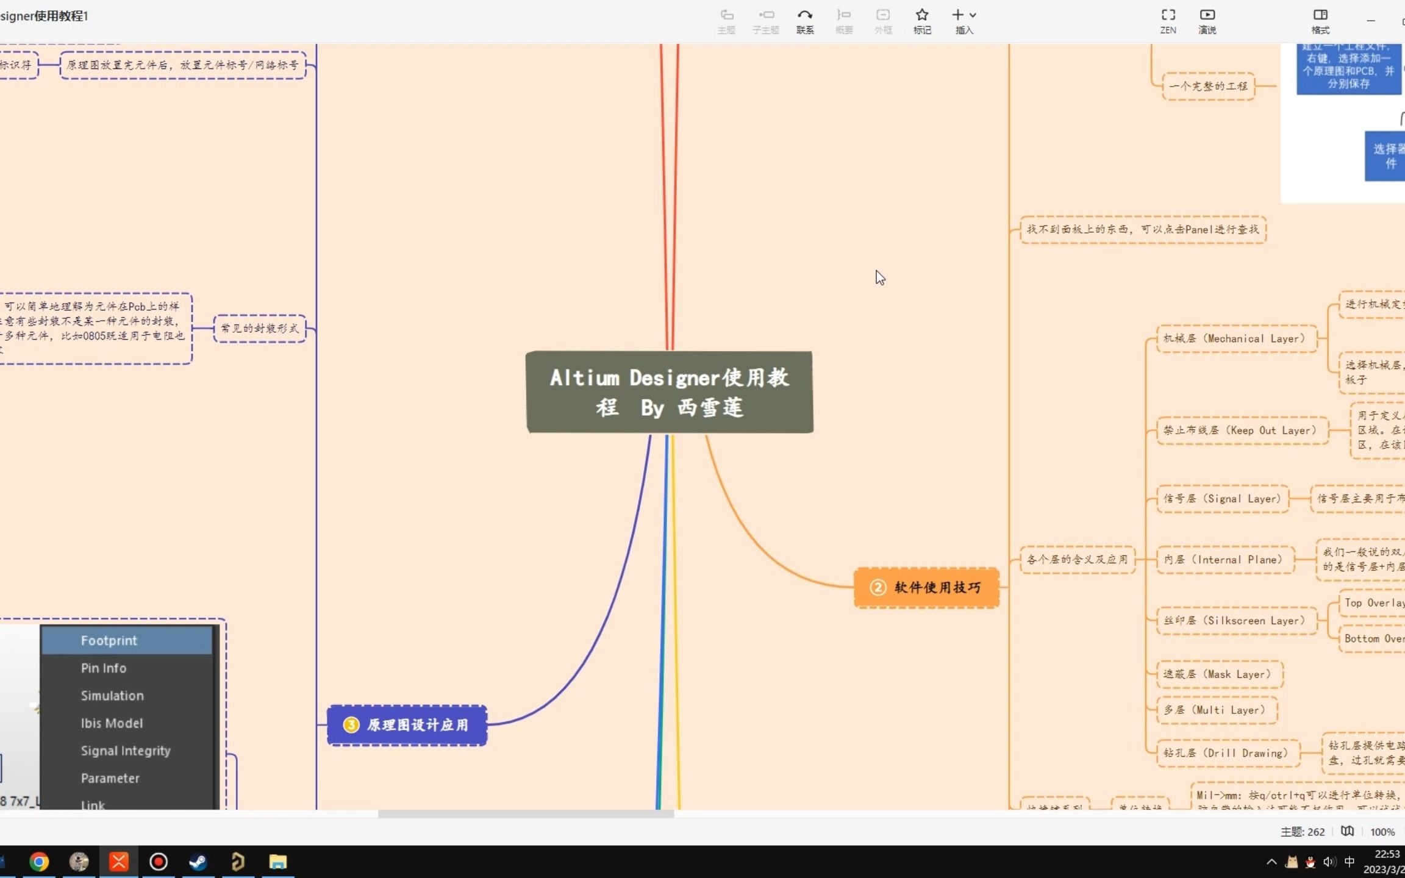Open Google Chrome from the taskbar
The image size is (1405, 878).
pyautogui.click(x=39, y=862)
